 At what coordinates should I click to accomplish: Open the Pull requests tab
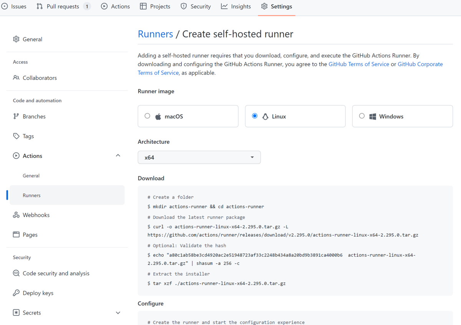point(63,7)
